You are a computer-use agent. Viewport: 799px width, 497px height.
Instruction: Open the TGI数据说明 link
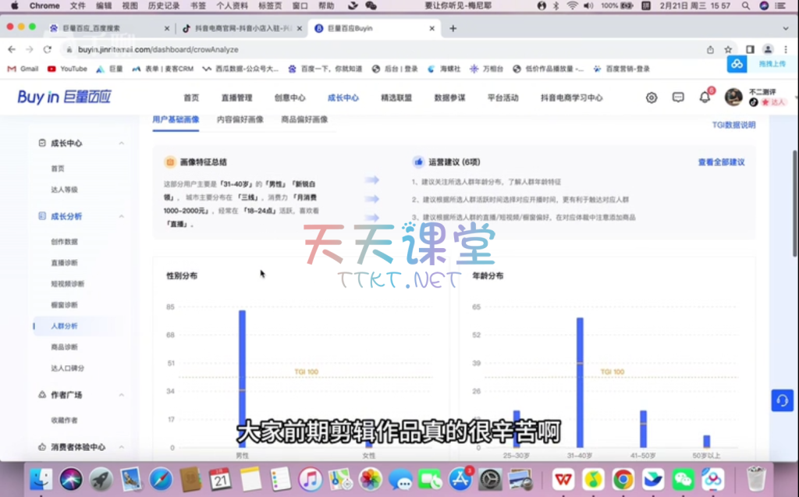point(733,125)
